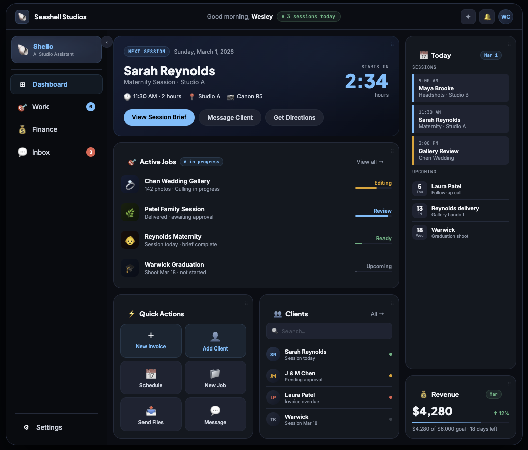Open the WC user avatar menu

(x=505, y=17)
